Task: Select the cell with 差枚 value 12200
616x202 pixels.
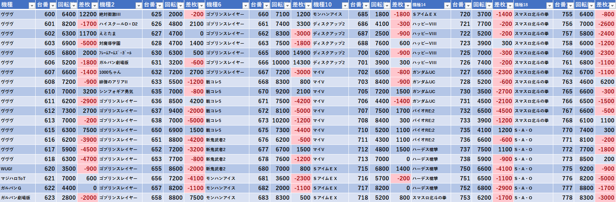Action: (88, 14)
